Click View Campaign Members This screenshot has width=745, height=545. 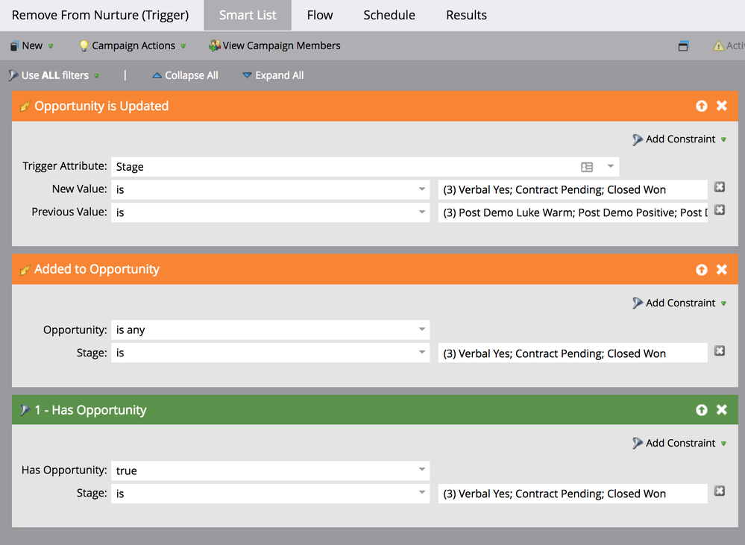point(274,45)
